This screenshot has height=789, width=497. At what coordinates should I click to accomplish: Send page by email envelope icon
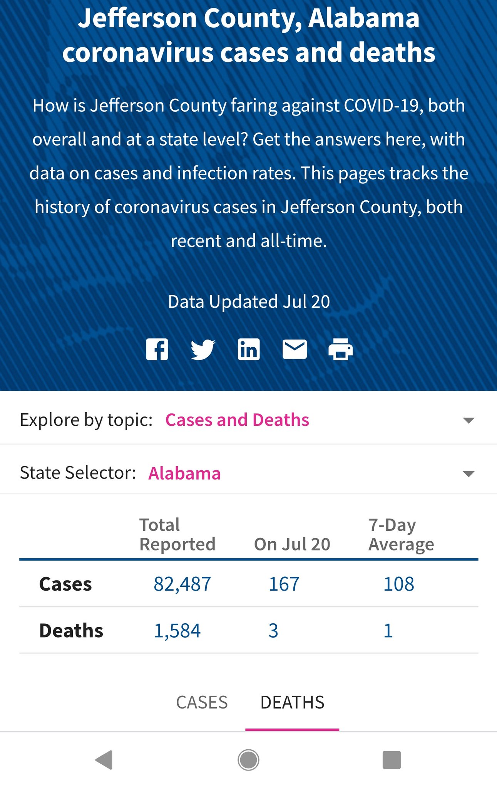tap(295, 349)
